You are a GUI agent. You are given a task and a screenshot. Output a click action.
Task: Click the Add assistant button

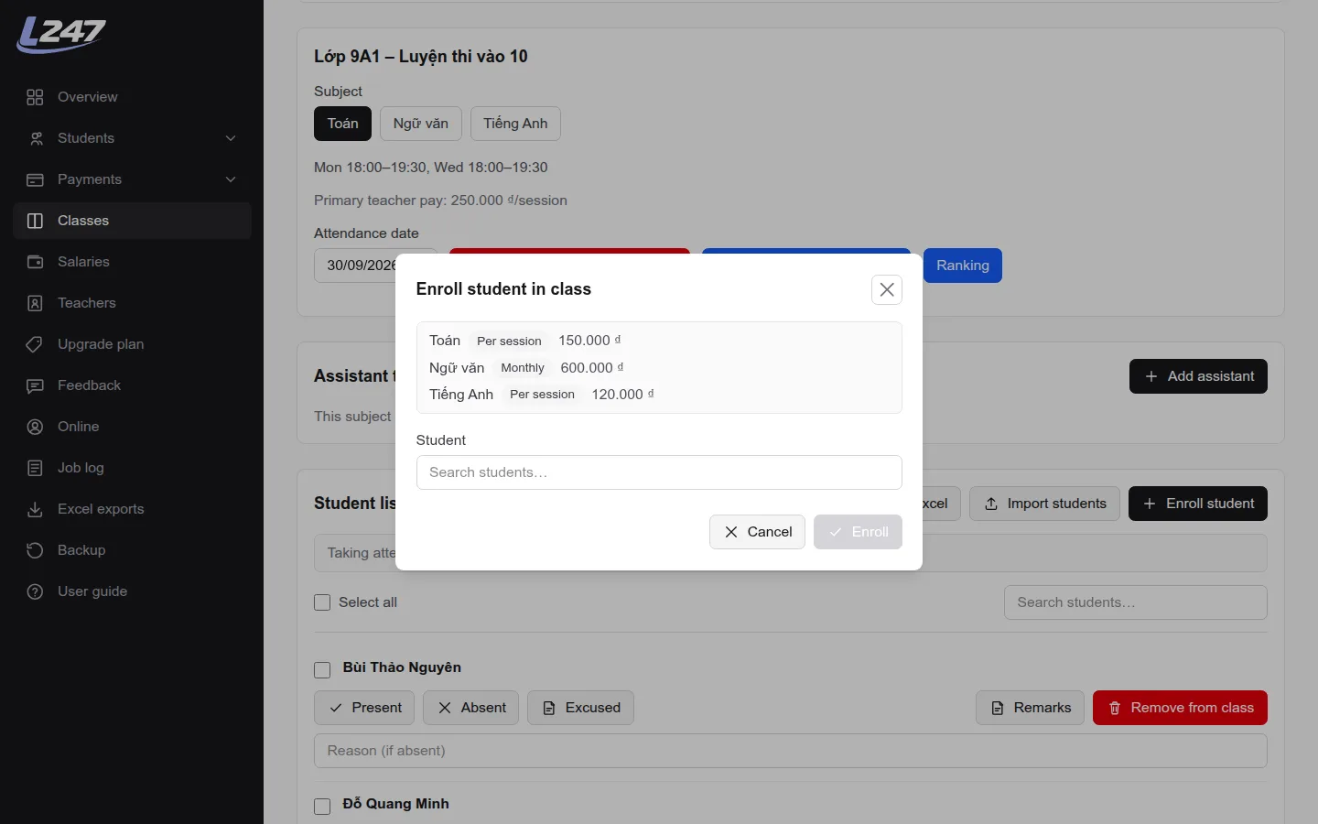coord(1198,376)
